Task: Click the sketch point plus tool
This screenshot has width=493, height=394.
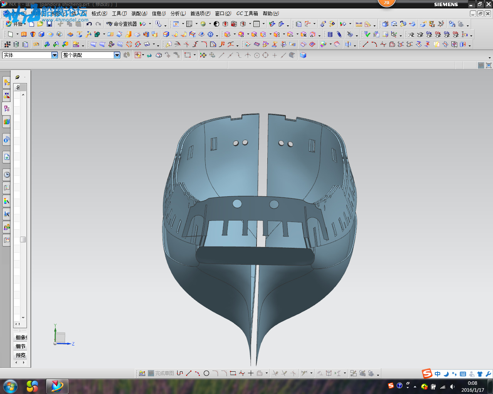Action: [251, 373]
